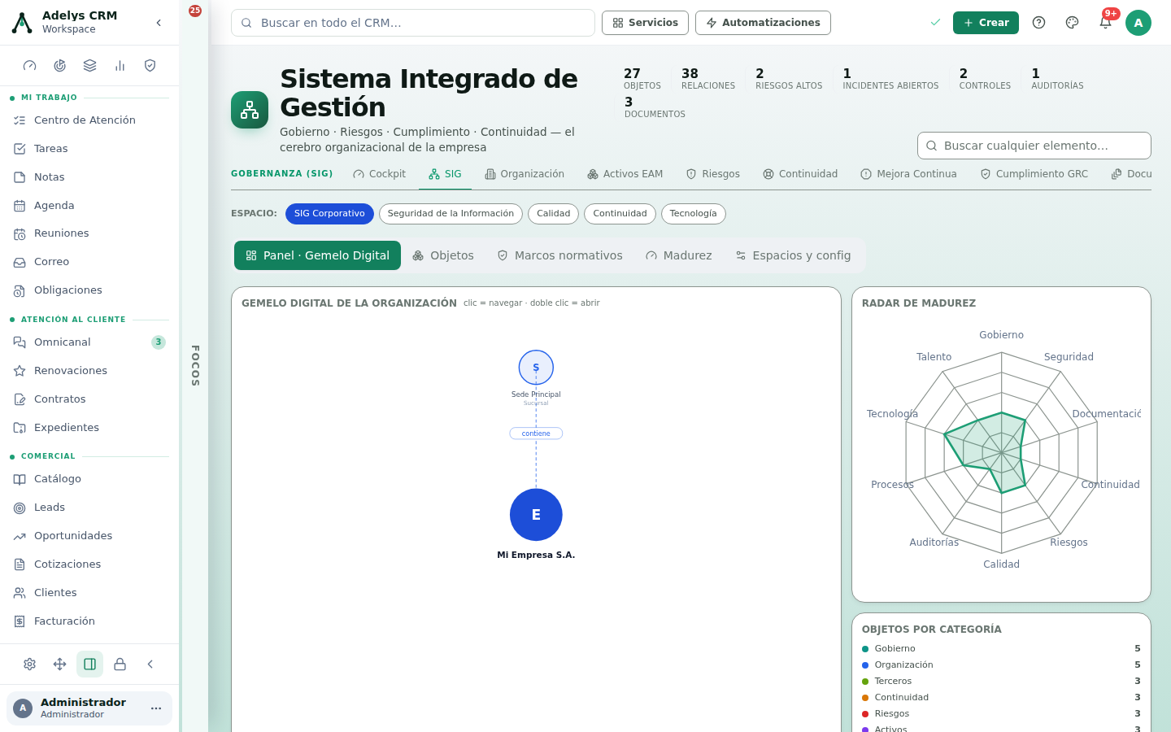Viewport: 1171px width, 732px height.
Task: Open the shield check icon in sidebar toolbar
Action: pos(150,66)
